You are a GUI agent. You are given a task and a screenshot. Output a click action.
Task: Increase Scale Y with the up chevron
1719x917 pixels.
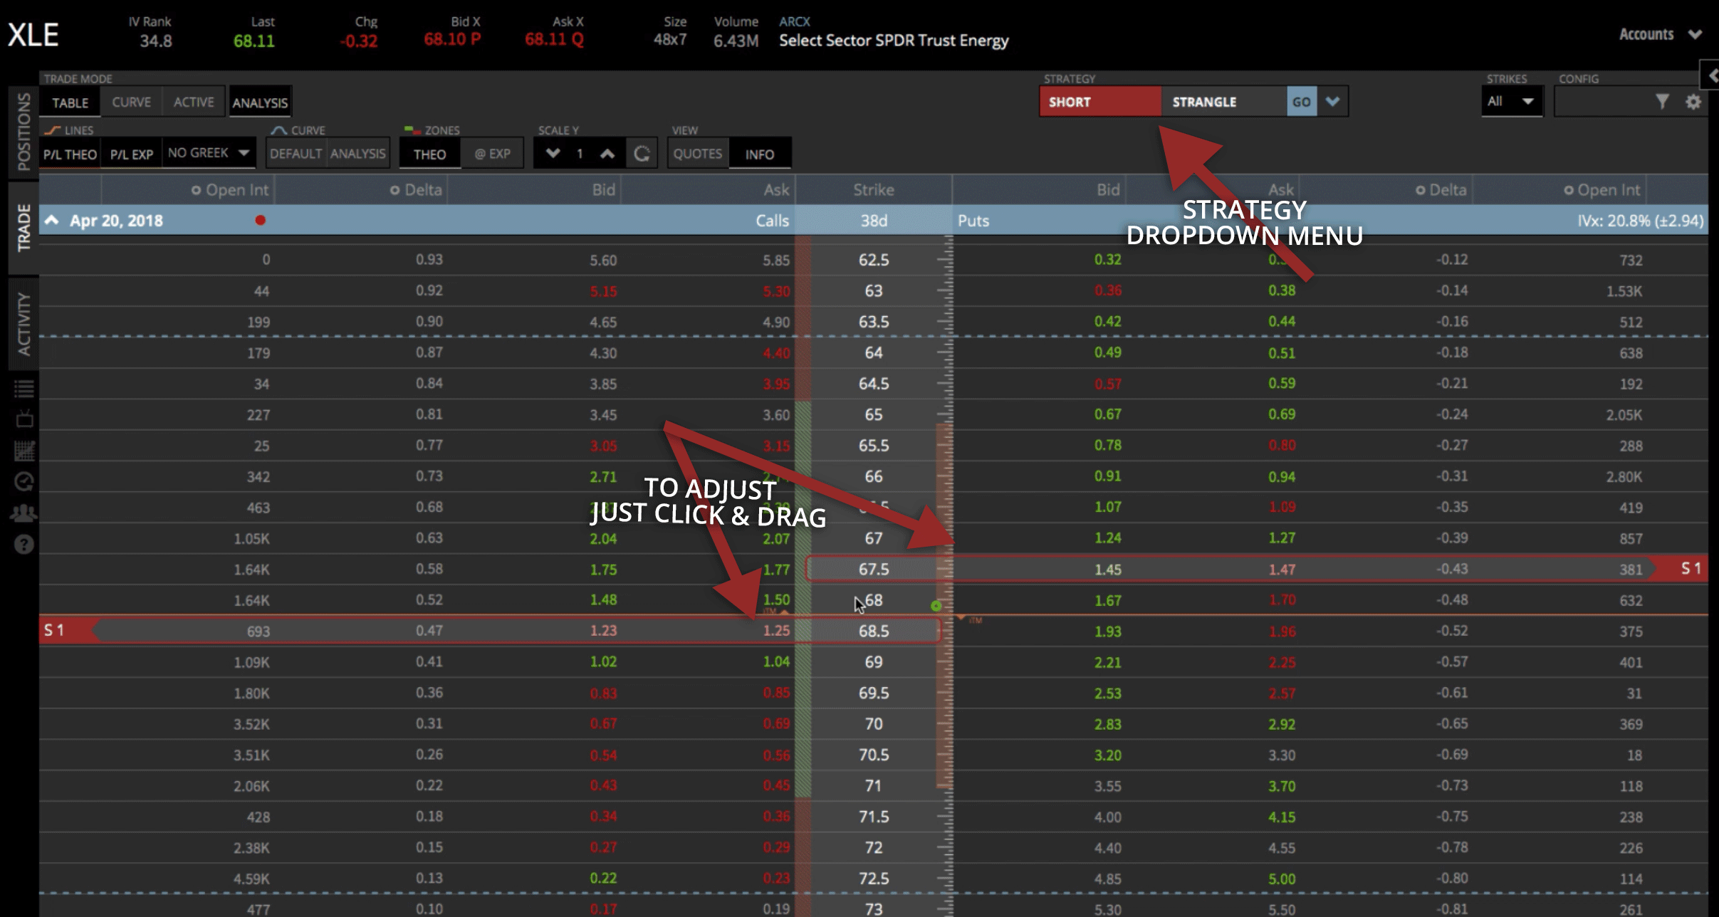(607, 154)
